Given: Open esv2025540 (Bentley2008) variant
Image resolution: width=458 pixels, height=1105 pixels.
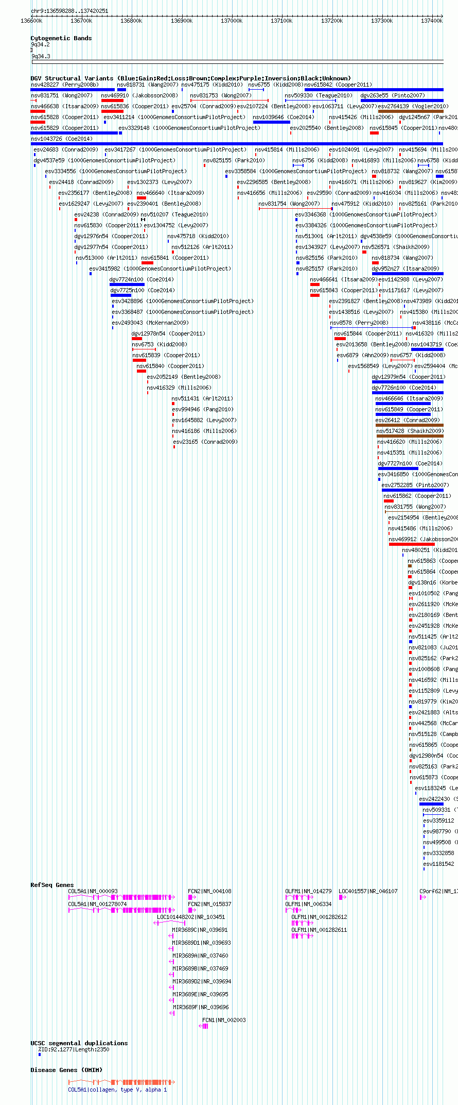Looking at the screenshot, I should click(327, 128).
